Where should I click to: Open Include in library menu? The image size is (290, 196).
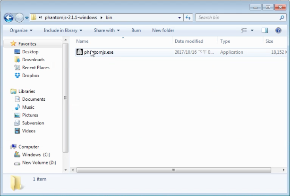pyautogui.click(x=63, y=30)
